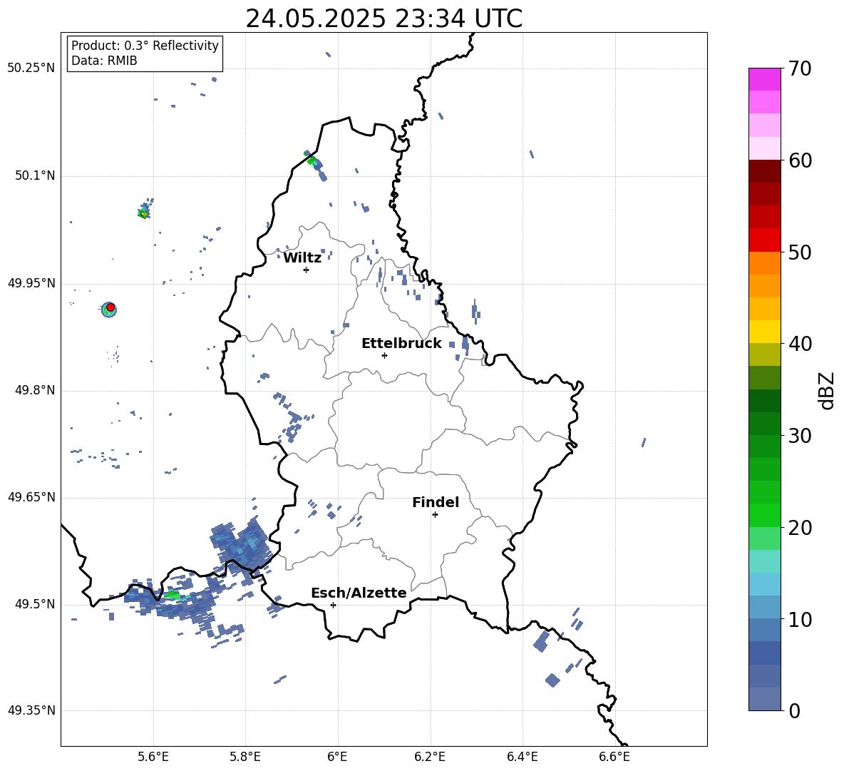Click the 0 tick on colorbar
The image size is (844, 771).
794,710
